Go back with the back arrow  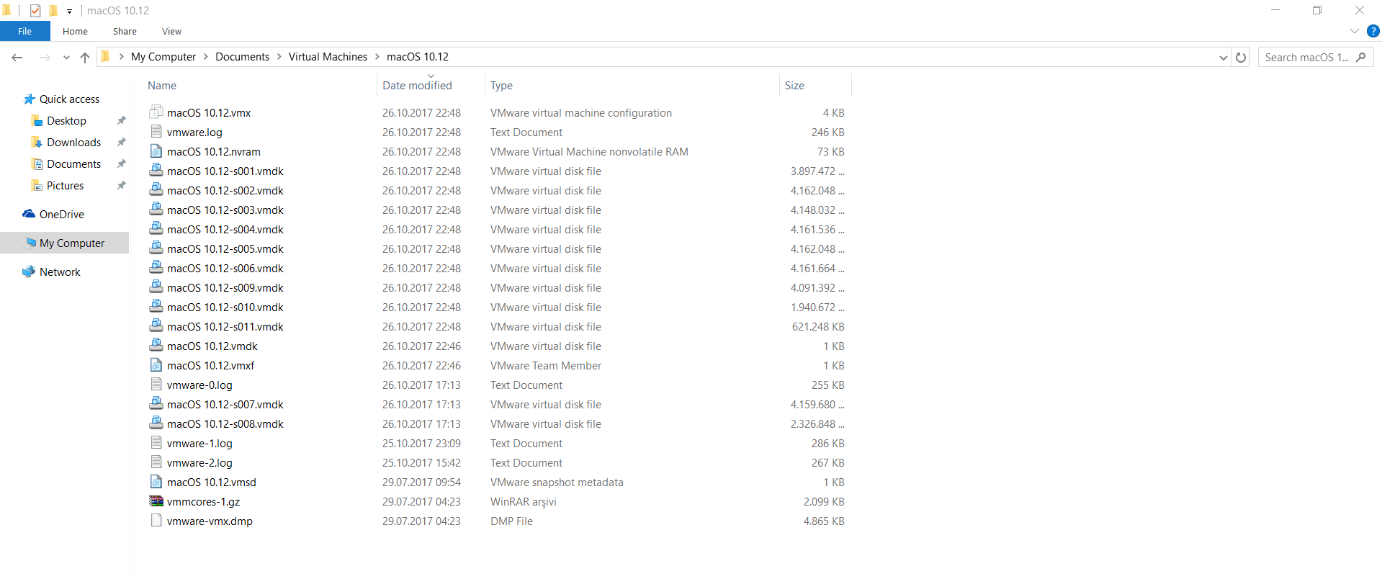[17, 57]
